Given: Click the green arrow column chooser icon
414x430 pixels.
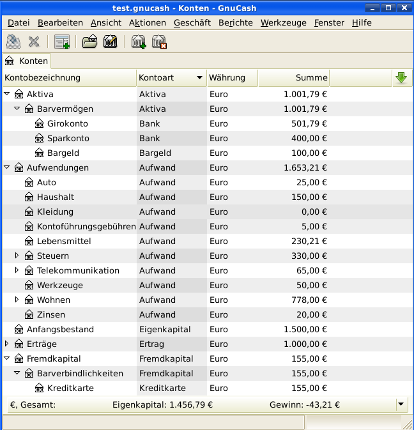Looking at the screenshot, I should pos(401,78).
